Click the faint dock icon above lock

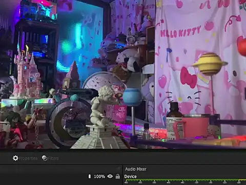pyautogui.click(x=118, y=169)
